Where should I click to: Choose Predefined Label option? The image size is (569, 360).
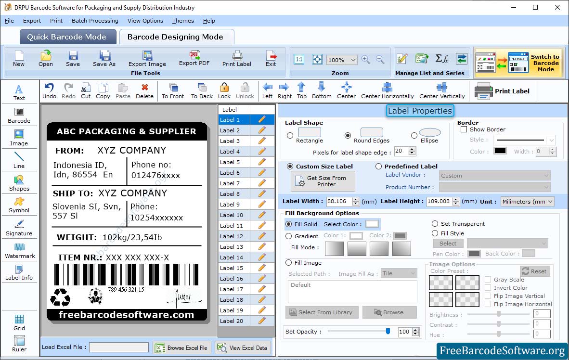click(378, 166)
